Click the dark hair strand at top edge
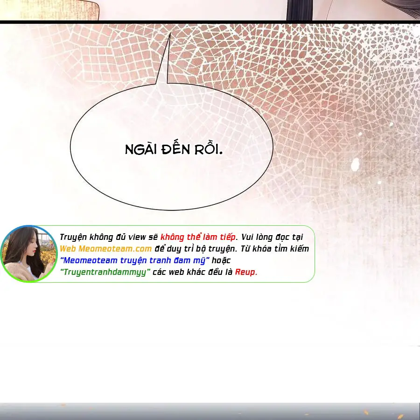The image size is (420, 420). click(x=299, y=9)
